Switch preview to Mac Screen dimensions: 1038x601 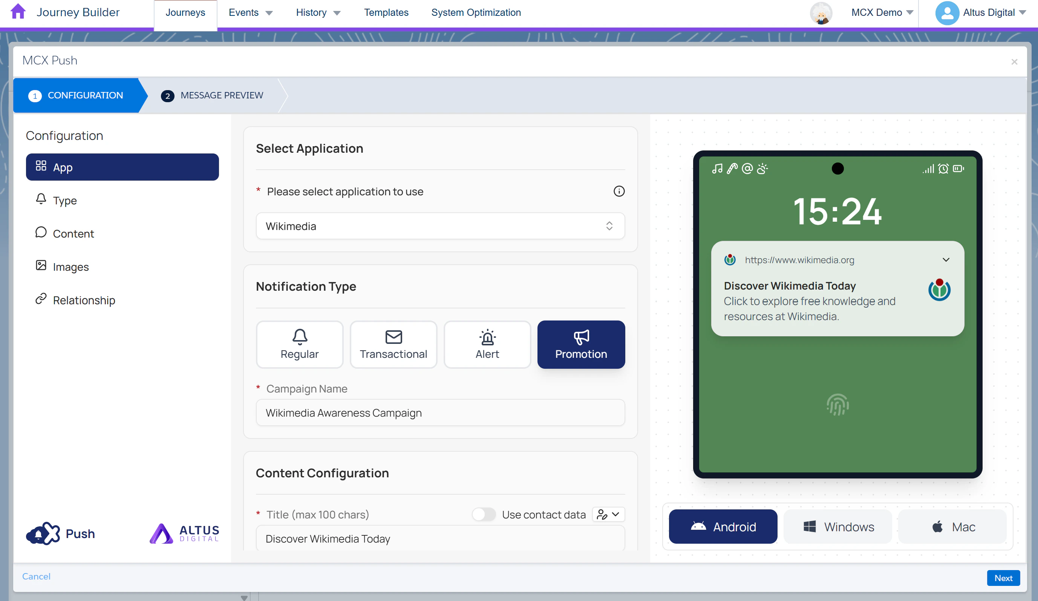click(x=952, y=527)
